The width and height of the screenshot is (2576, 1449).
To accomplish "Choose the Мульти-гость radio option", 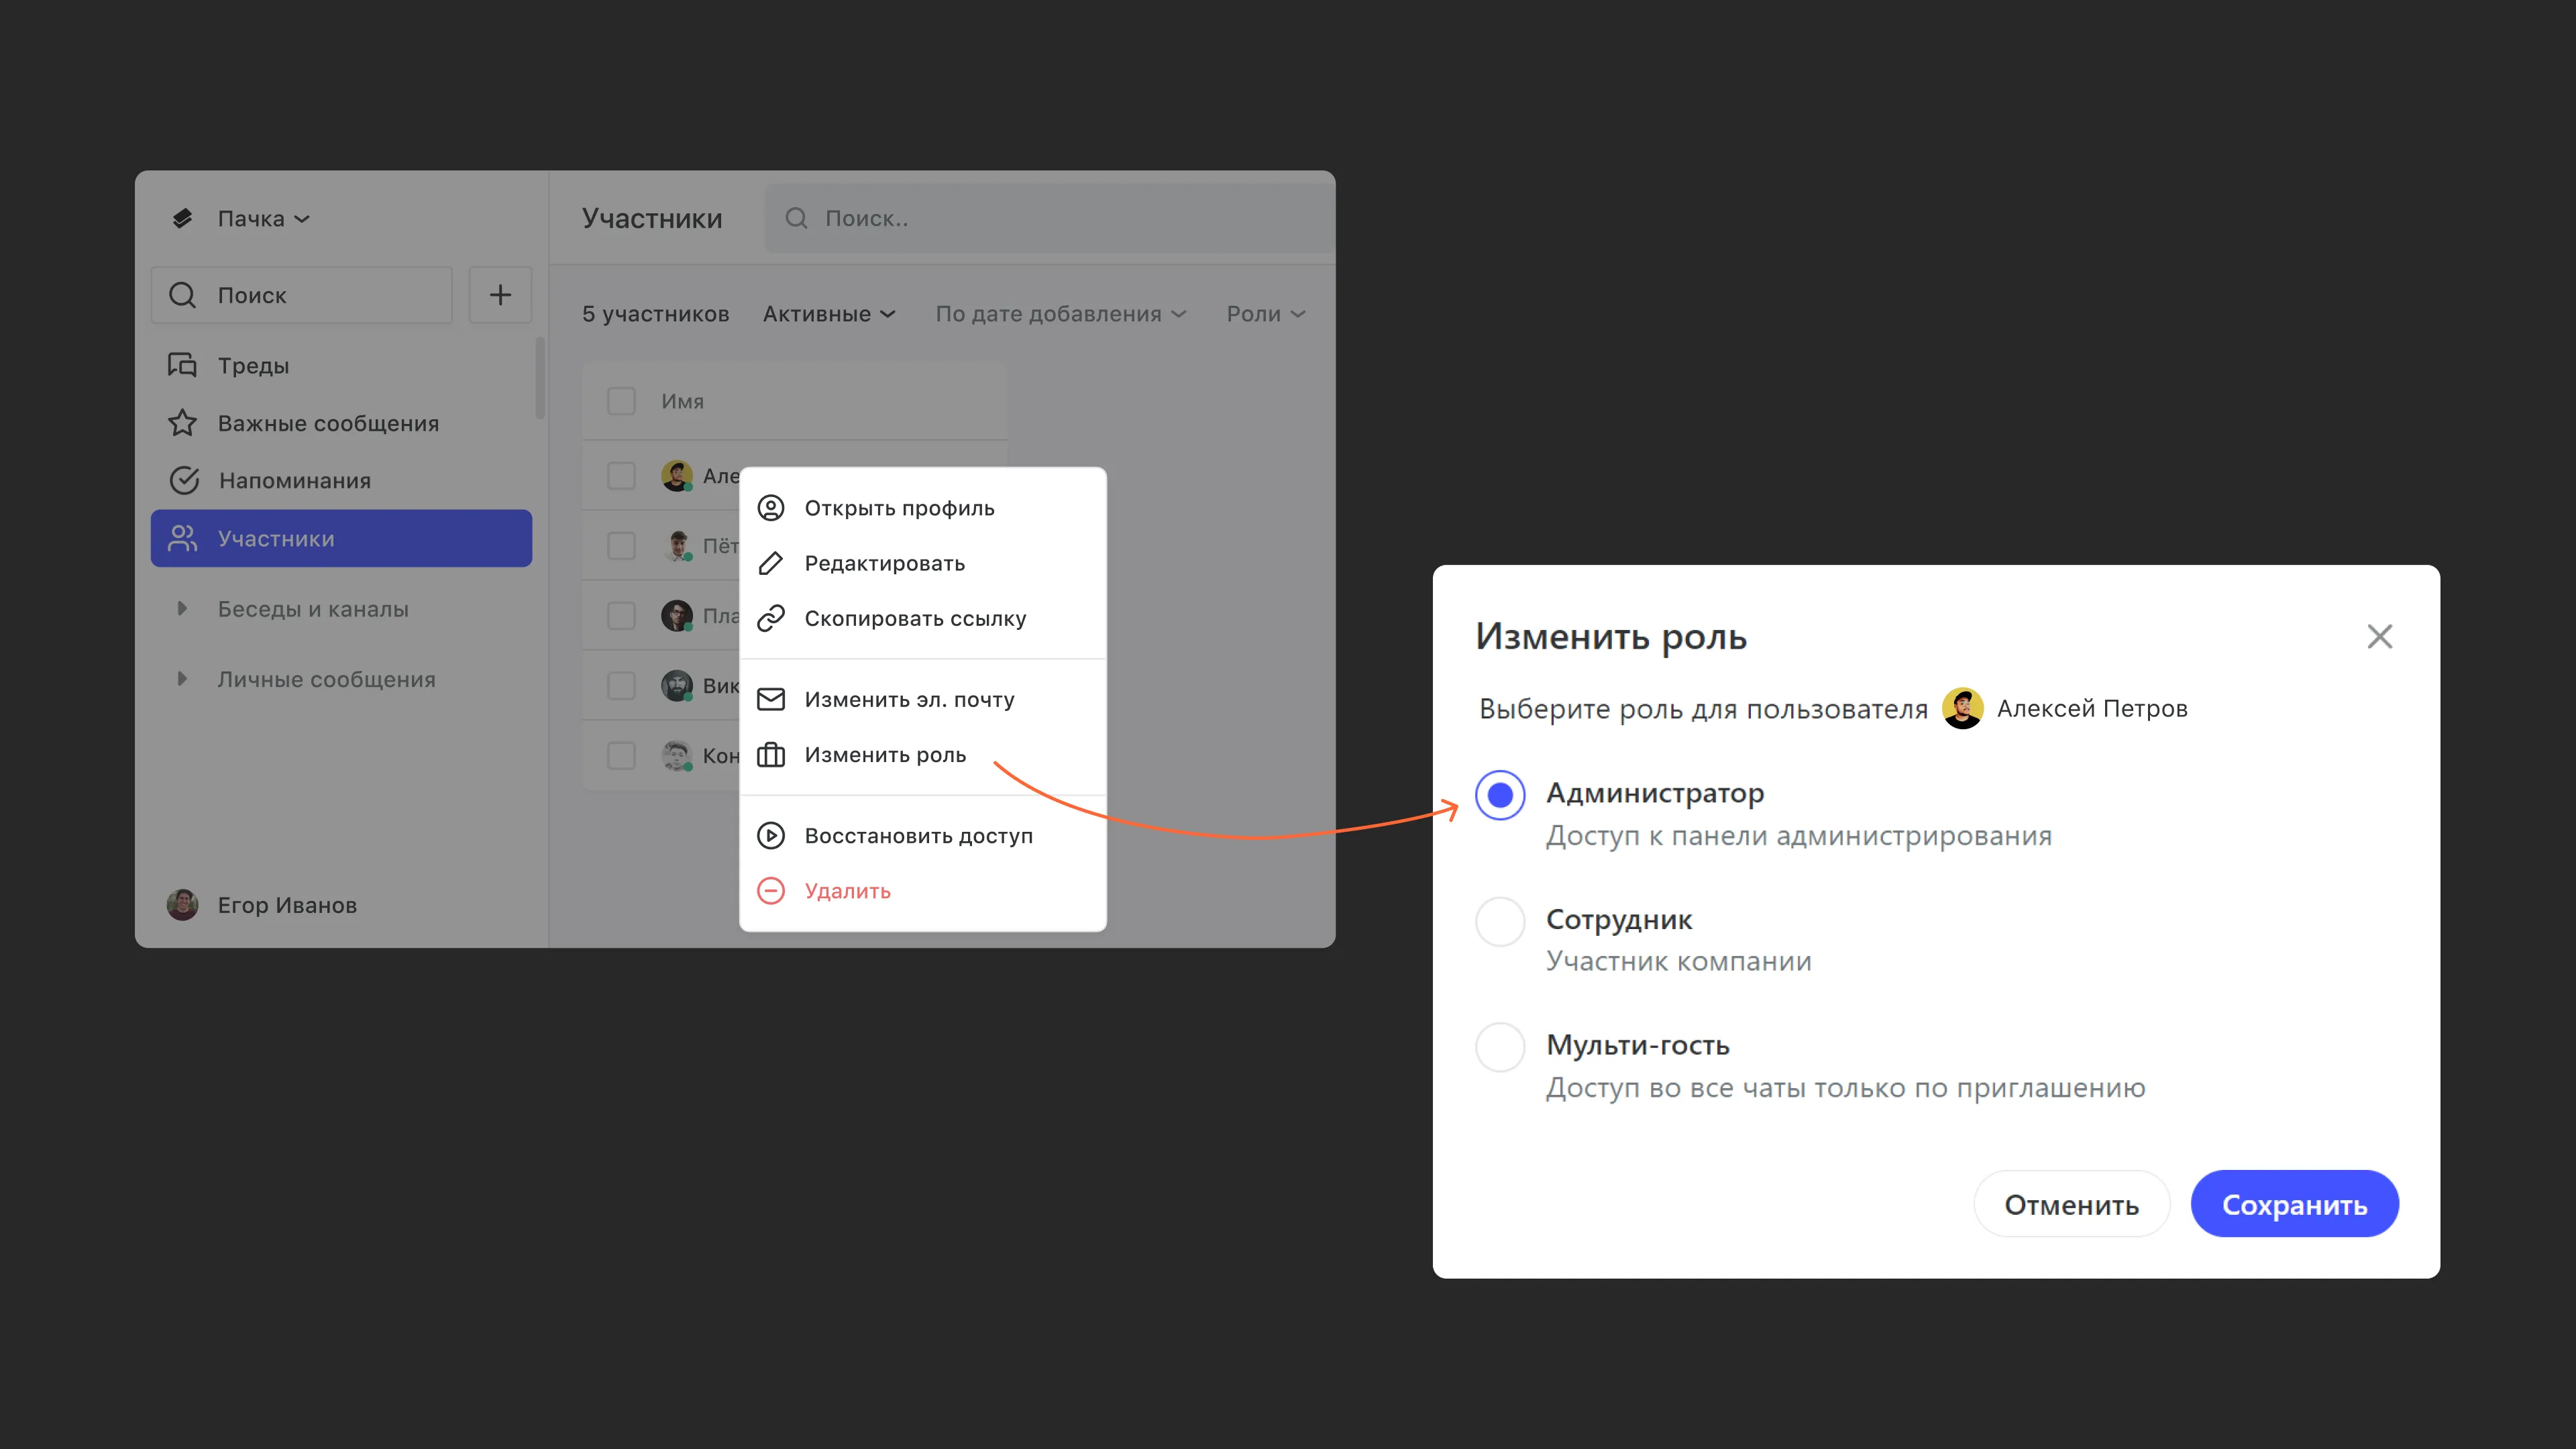I will (1499, 1047).
